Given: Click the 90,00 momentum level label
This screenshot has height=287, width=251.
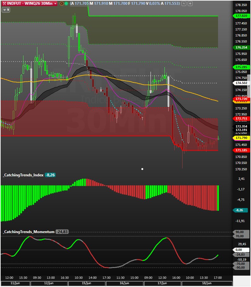Looking at the screenshot, I should pyautogui.click(x=241, y=232).
